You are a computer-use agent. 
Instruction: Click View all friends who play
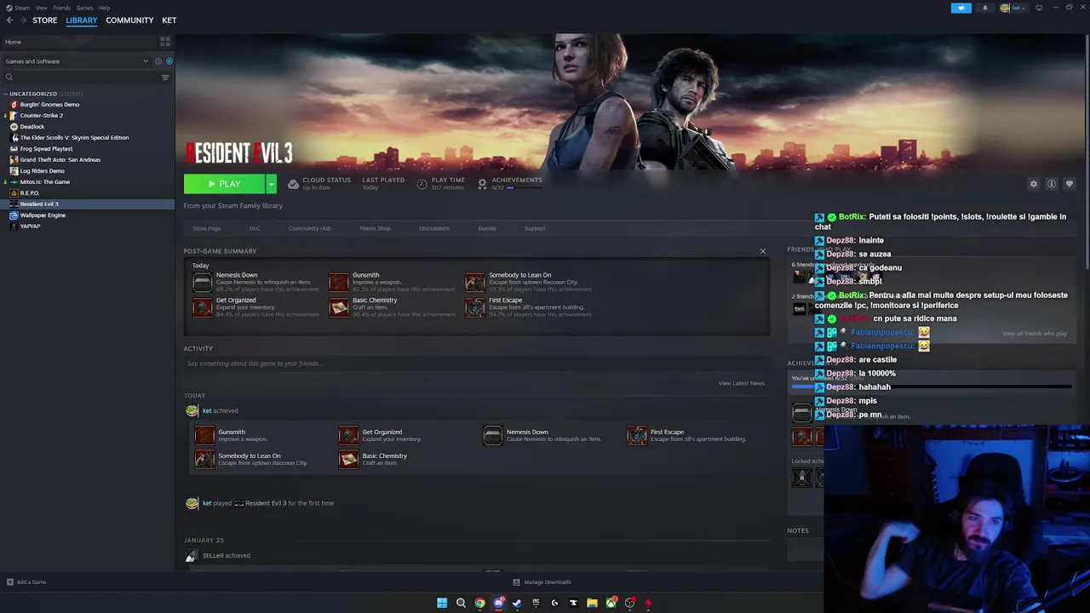pos(1035,334)
